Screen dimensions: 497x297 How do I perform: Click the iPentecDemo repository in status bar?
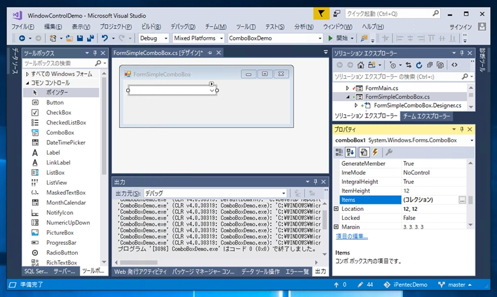click(x=405, y=285)
